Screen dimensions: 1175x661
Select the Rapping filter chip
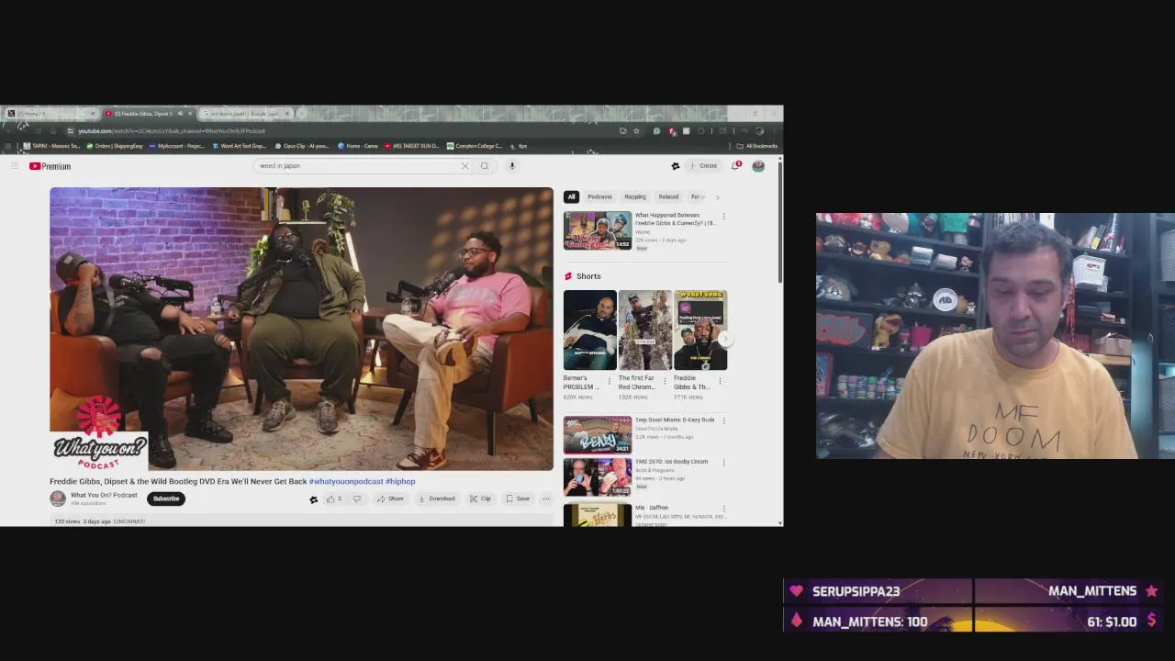(x=635, y=196)
